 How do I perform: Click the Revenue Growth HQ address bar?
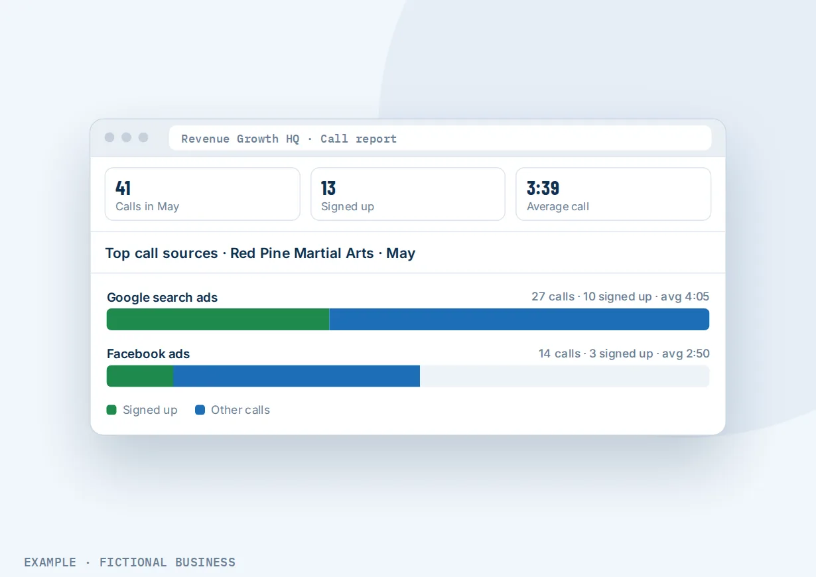pyautogui.click(x=440, y=138)
